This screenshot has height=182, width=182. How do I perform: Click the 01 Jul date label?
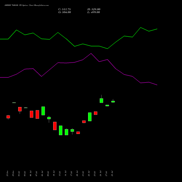19,174
